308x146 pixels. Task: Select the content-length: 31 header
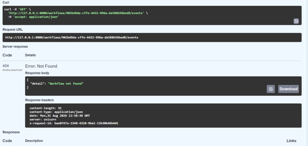click(45, 108)
